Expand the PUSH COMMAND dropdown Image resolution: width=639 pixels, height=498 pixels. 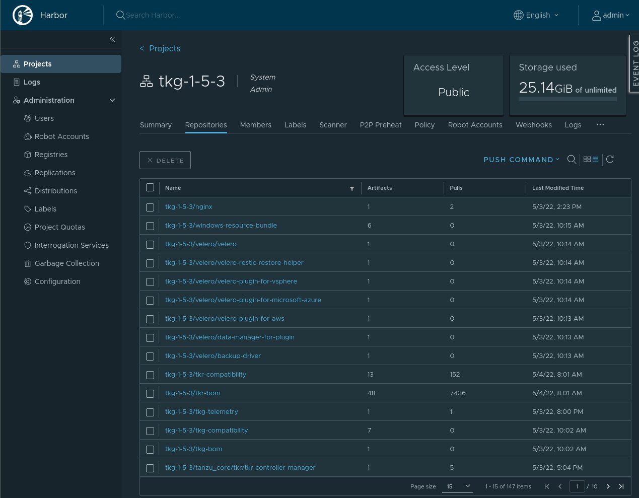pyautogui.click(x=521, y=160)
